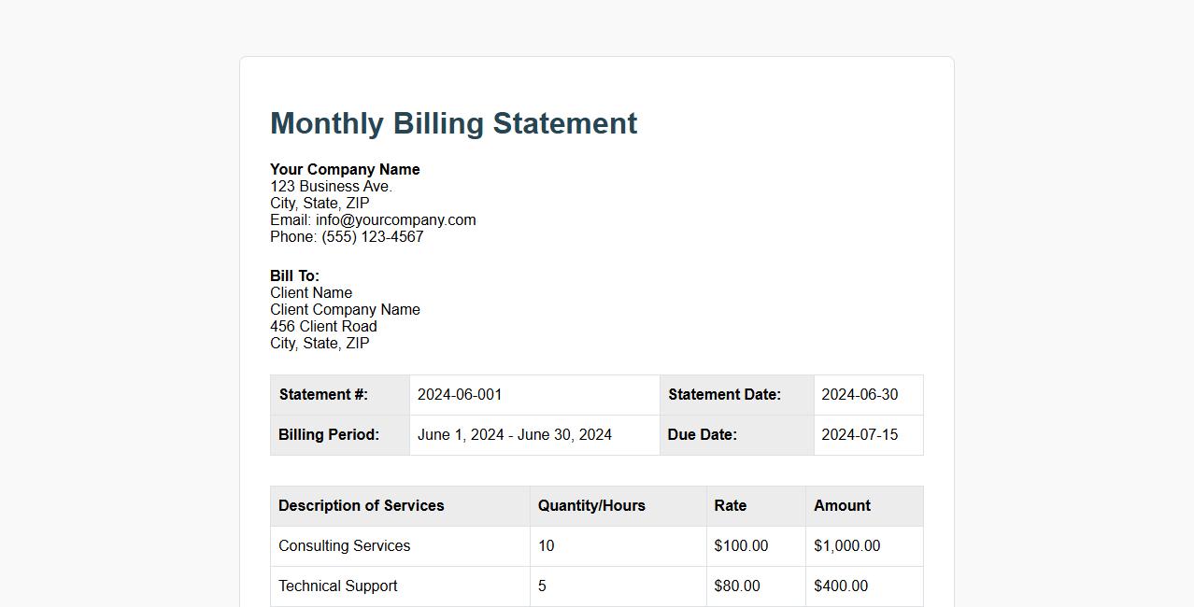
Task: Click the statement number 2024-06-001
Action: (x=459, y=394)
